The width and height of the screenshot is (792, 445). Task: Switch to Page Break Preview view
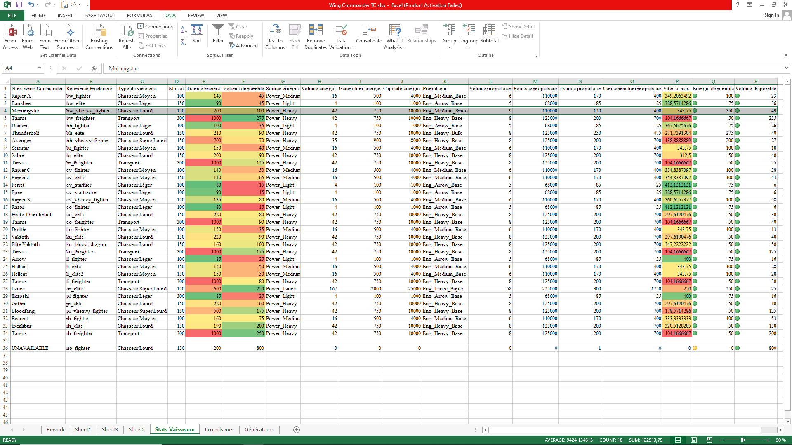pos(709,440)
